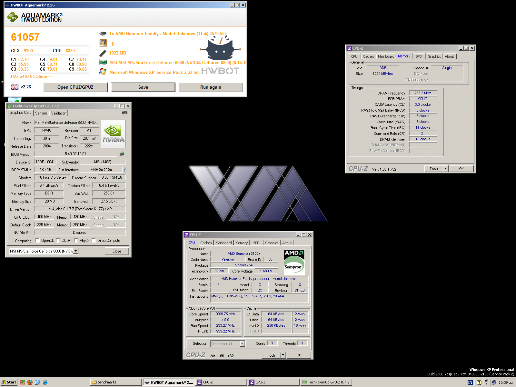Click the GPU-Z title bar icon
The width and height of the screenshot is (516, 387).
click(9, 106)
